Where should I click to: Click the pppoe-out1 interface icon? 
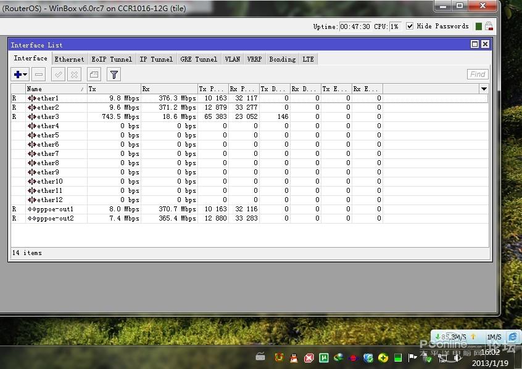click(32, 209)
